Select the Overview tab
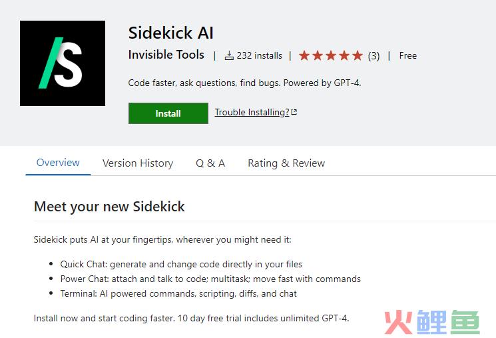This screenshot has height=338, width=496. (x=58, y=163)
